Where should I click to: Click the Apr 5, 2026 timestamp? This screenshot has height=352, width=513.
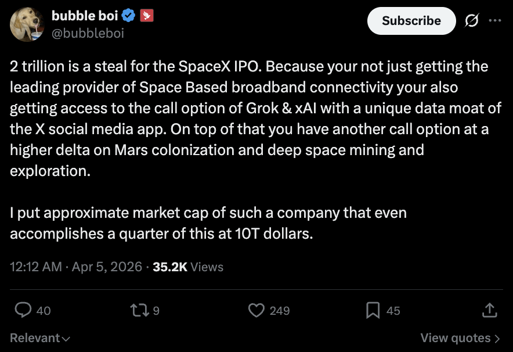click(x=107, y=267)
